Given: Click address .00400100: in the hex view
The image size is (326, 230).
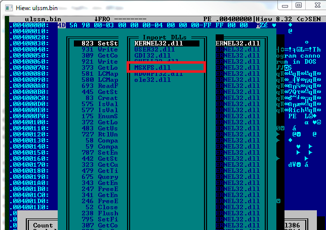Looking at the screenshot, I should point(29,122).
